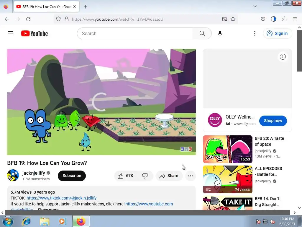Share the video using the Share button
Viewport: 302px width, 227px height.
click(169, 176)
